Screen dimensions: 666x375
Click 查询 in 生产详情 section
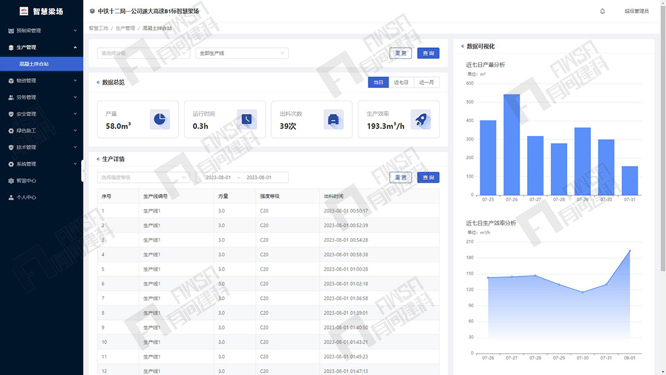tap(428, 178)
